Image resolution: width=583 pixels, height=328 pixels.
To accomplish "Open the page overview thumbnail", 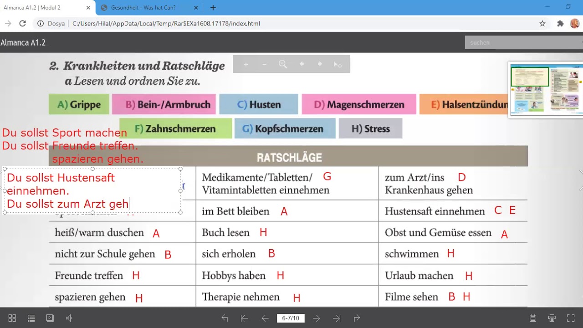I will click(546, 89).
